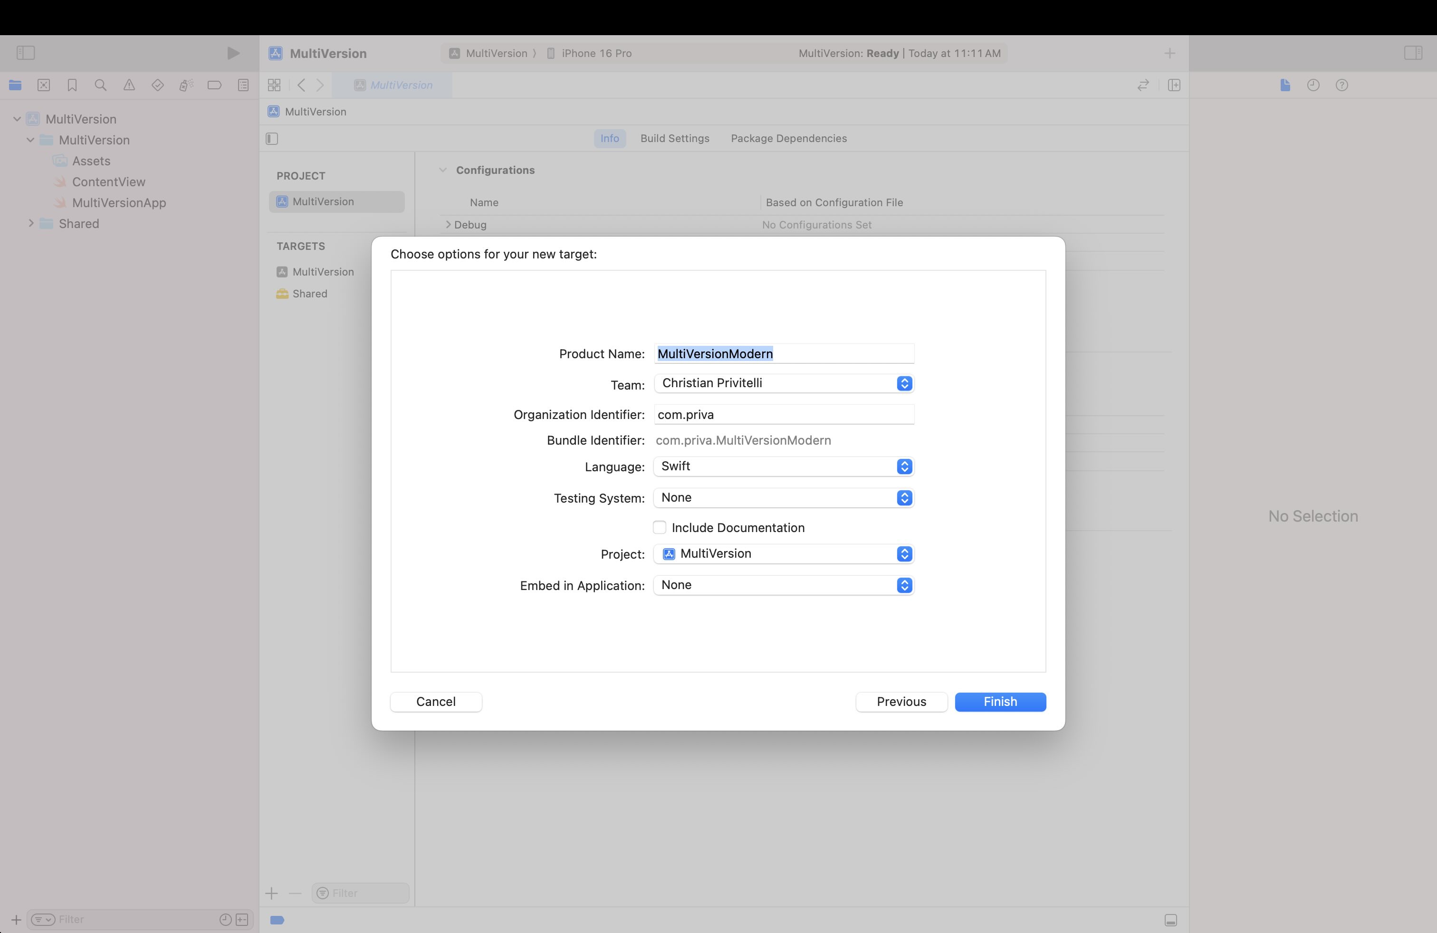The width and height of the screenshot is (1437, 933).
Task: Choose the iPhone 16 Pro destination
Action: point(589,53)
